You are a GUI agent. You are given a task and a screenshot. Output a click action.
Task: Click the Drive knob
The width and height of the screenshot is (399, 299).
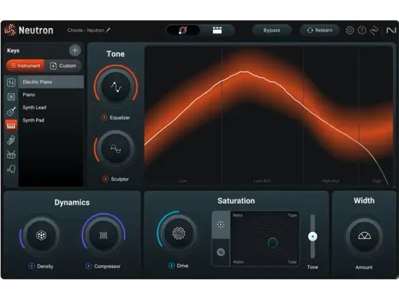178,233
